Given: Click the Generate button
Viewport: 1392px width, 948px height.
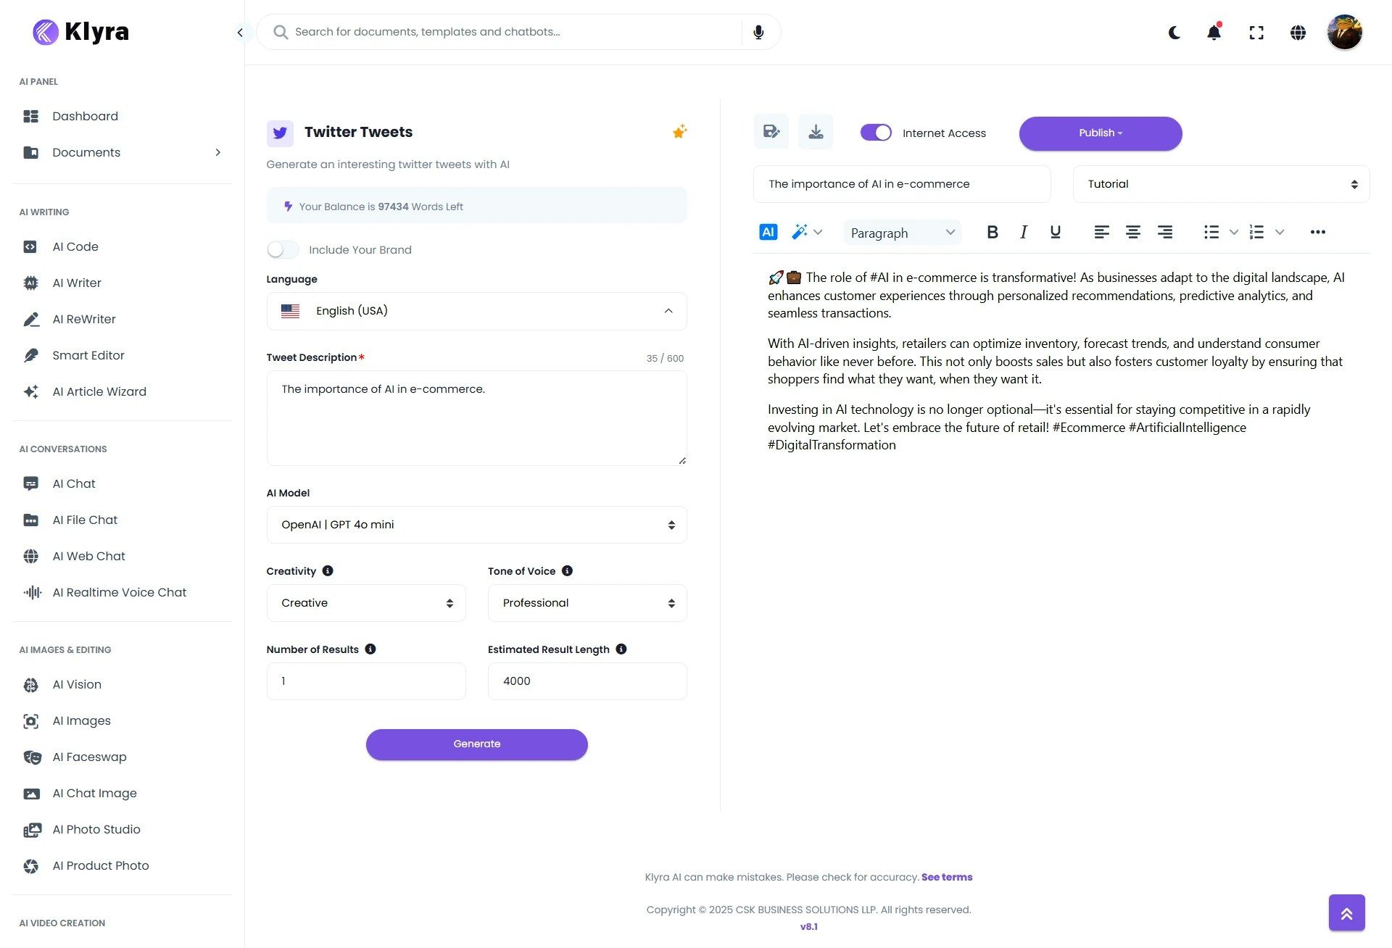Looking at the screenshot, I should pyautogui.click(x=476, y=744).
